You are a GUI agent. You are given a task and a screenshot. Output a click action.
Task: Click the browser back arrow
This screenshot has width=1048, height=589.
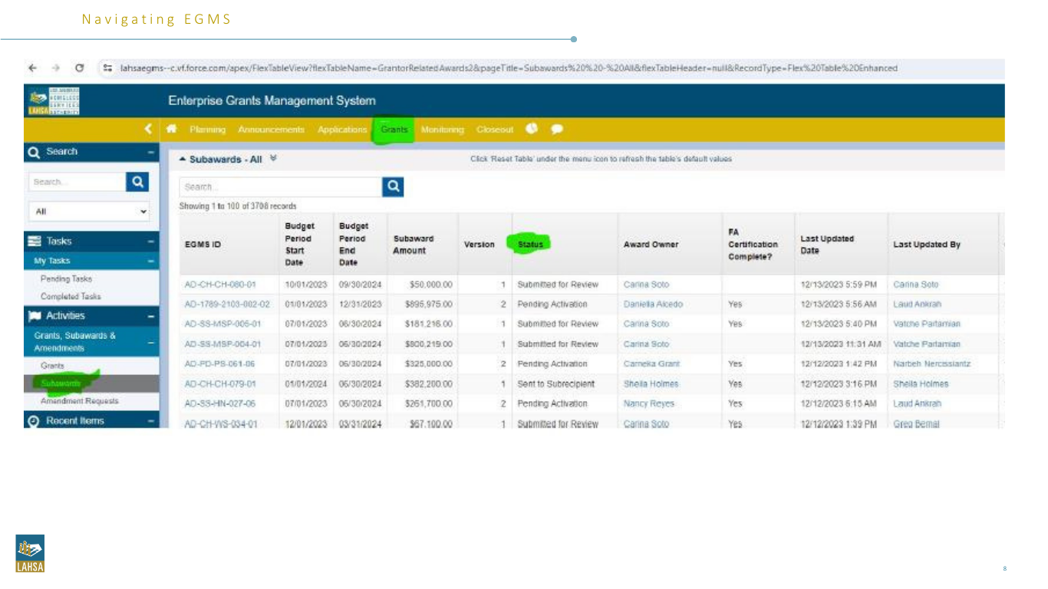(x=32, y=68)
